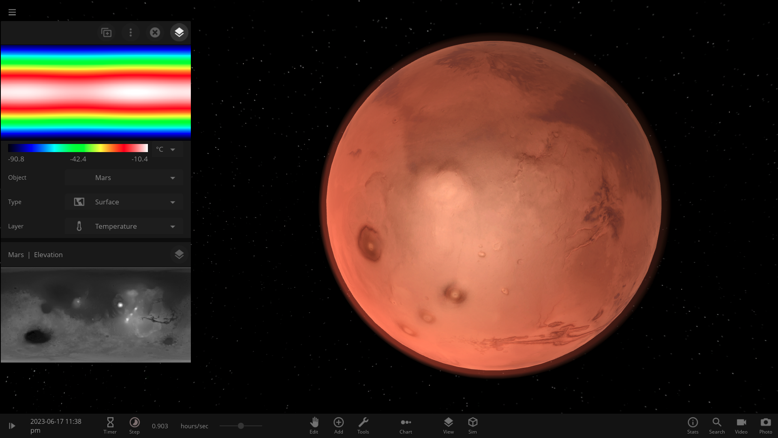Viewport: 778px width, 438px height.
Task: Open the Tools wrench menu
Action: coord(363,425)
